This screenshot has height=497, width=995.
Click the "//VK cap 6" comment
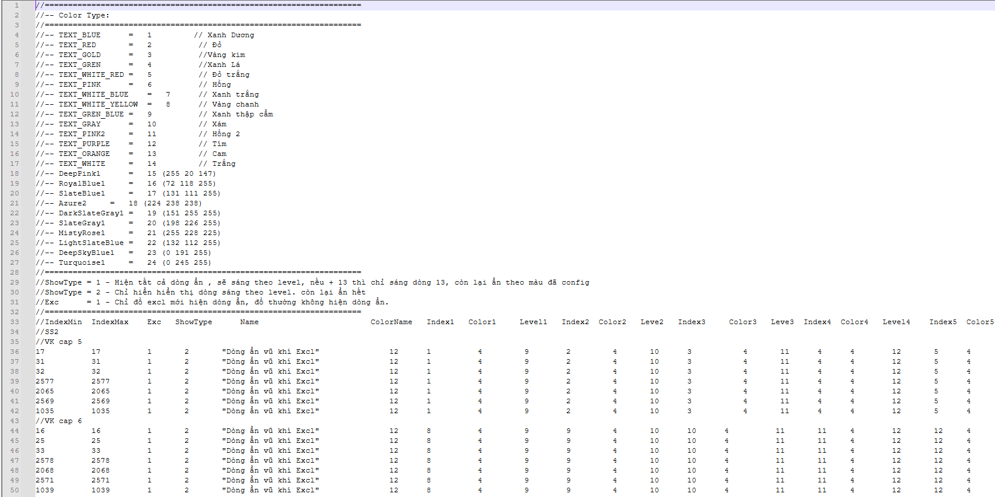tap(59, 421)
